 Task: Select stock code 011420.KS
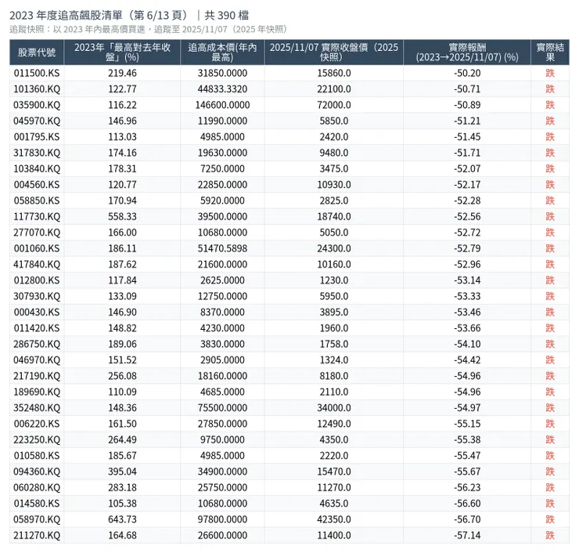point(37,328)
